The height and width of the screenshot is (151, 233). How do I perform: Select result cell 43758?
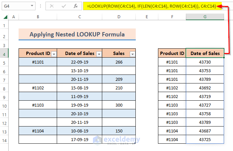(205, 114)
